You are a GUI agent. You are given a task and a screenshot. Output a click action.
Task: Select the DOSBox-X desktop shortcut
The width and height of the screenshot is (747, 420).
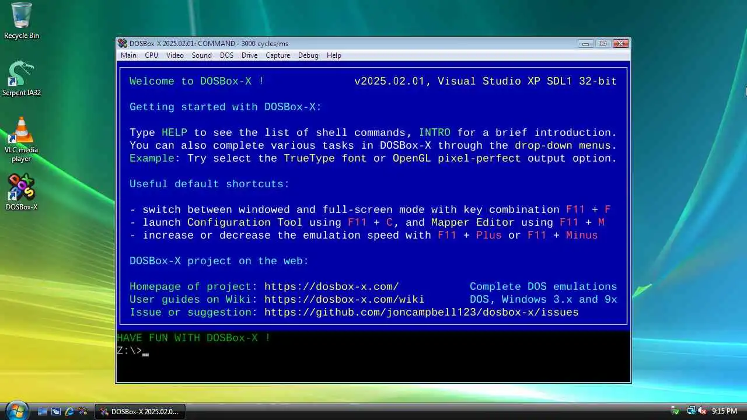click(22, 192)
